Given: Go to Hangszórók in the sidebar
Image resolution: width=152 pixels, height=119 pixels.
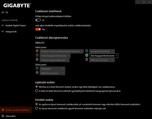Looking at the screenshot, I should point(11,31).
